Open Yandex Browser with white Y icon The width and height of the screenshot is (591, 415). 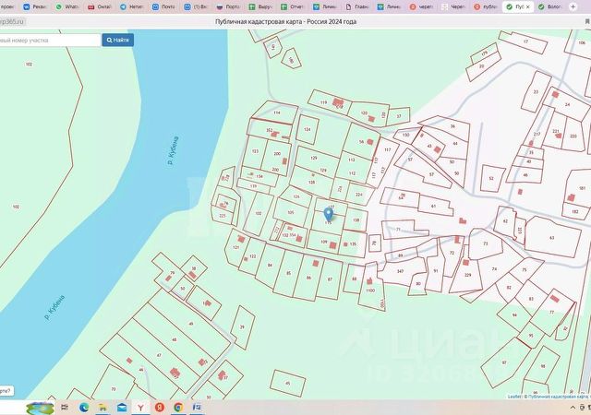tap(141, 407)
